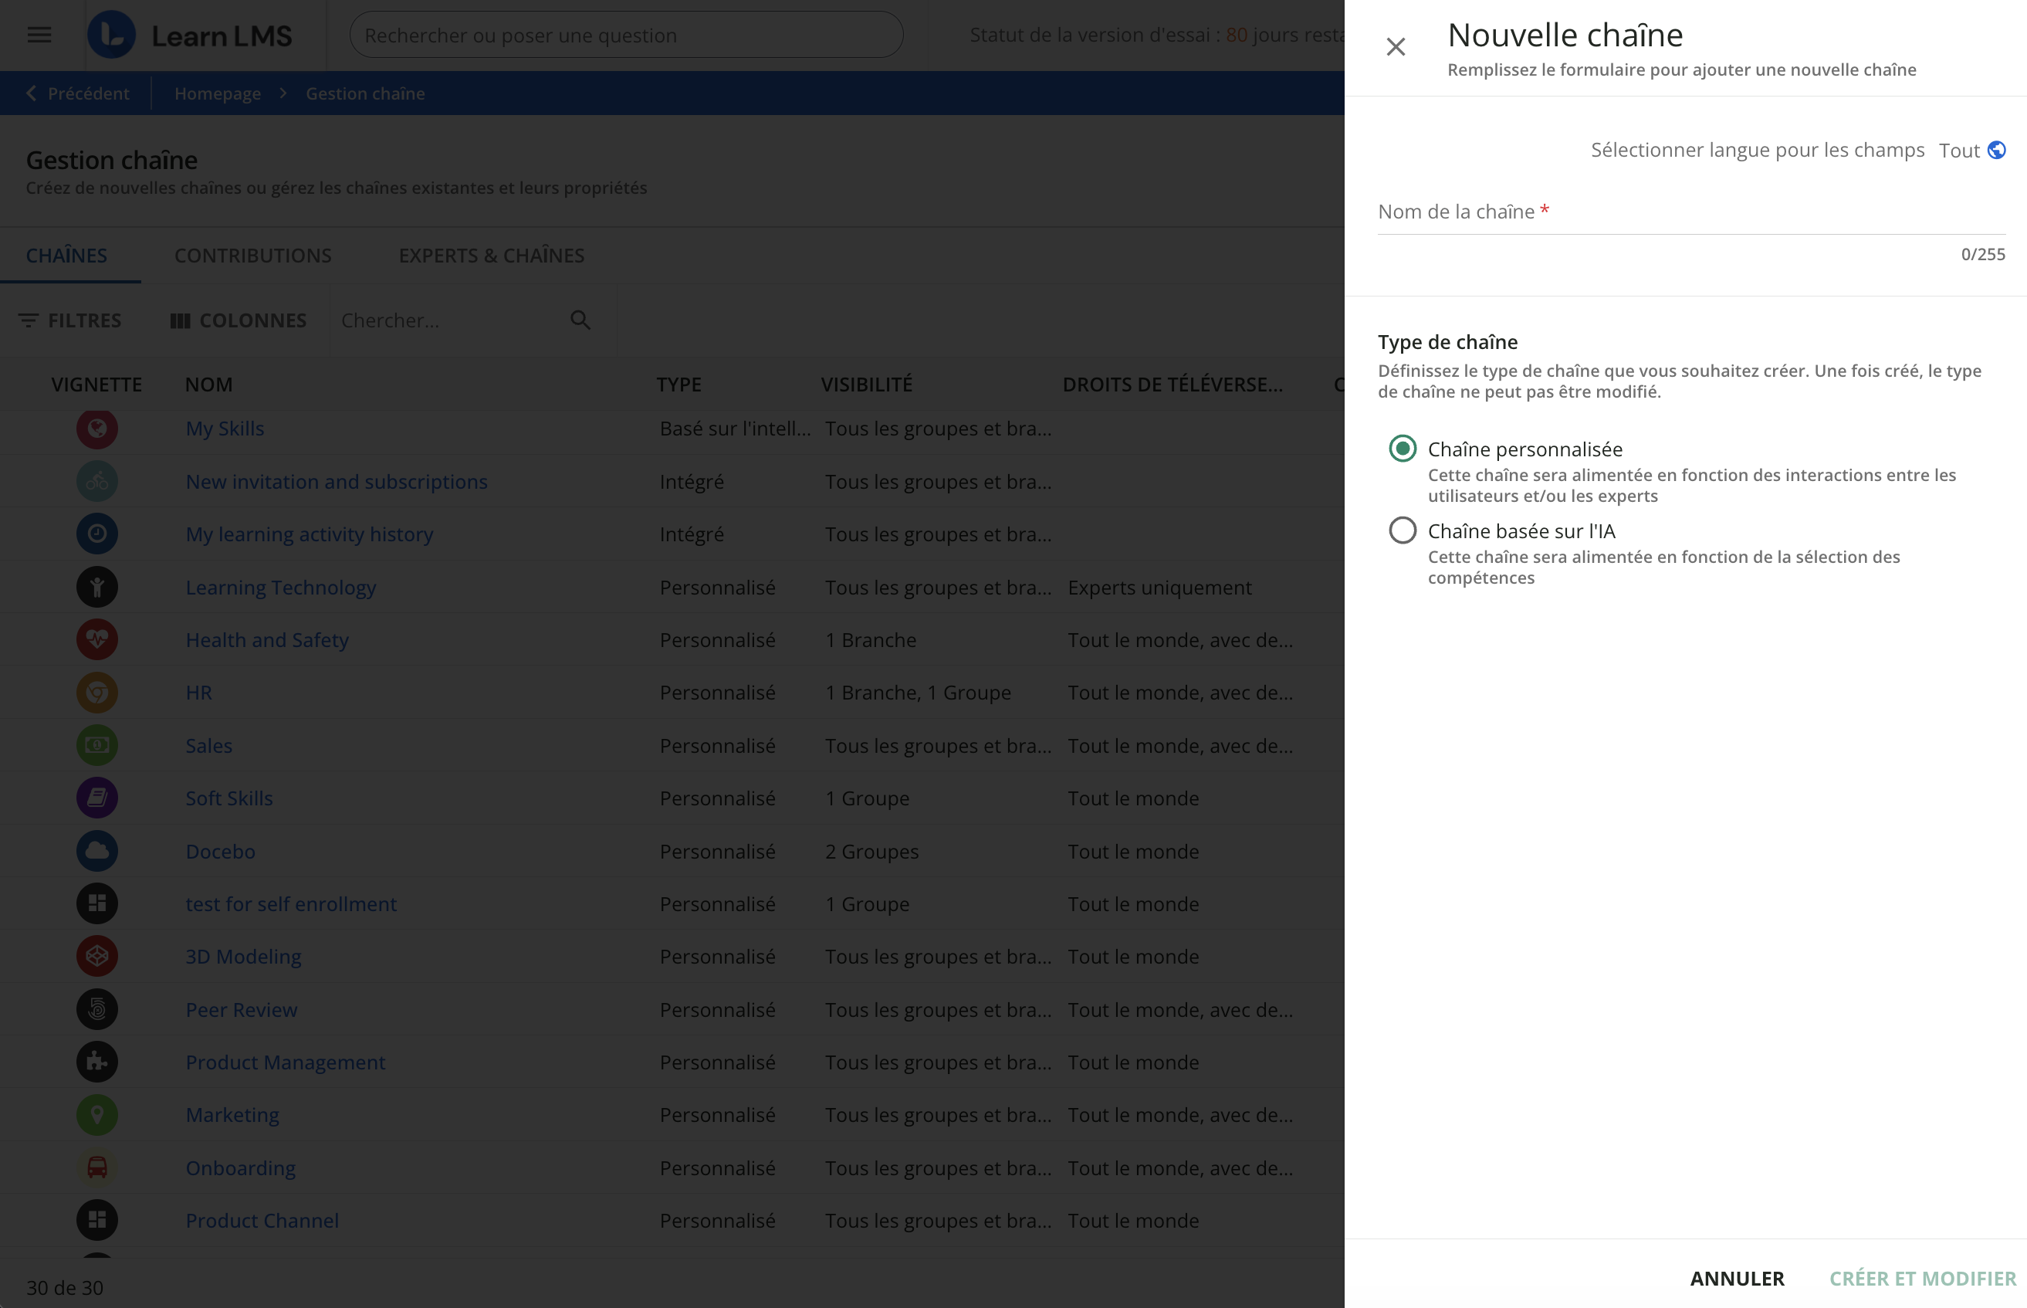Click the search magnifier icon
This screenshot has width=2027, height=1308.
tap(580, 320)
